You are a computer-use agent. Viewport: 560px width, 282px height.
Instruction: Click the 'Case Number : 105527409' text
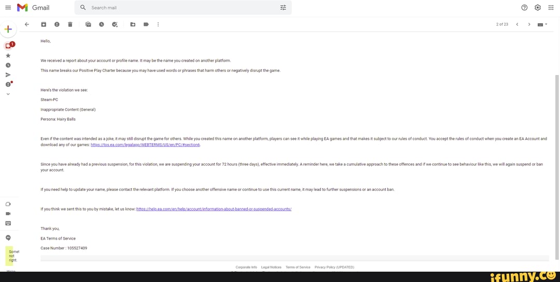click(64, 248)
